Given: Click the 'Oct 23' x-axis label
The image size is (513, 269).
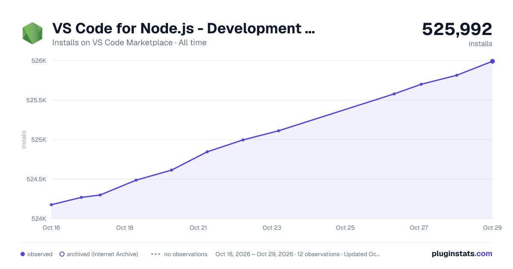Looking at the screenshot, I should (272, 228).
